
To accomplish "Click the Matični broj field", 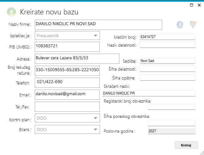I will tap(167, 37).
